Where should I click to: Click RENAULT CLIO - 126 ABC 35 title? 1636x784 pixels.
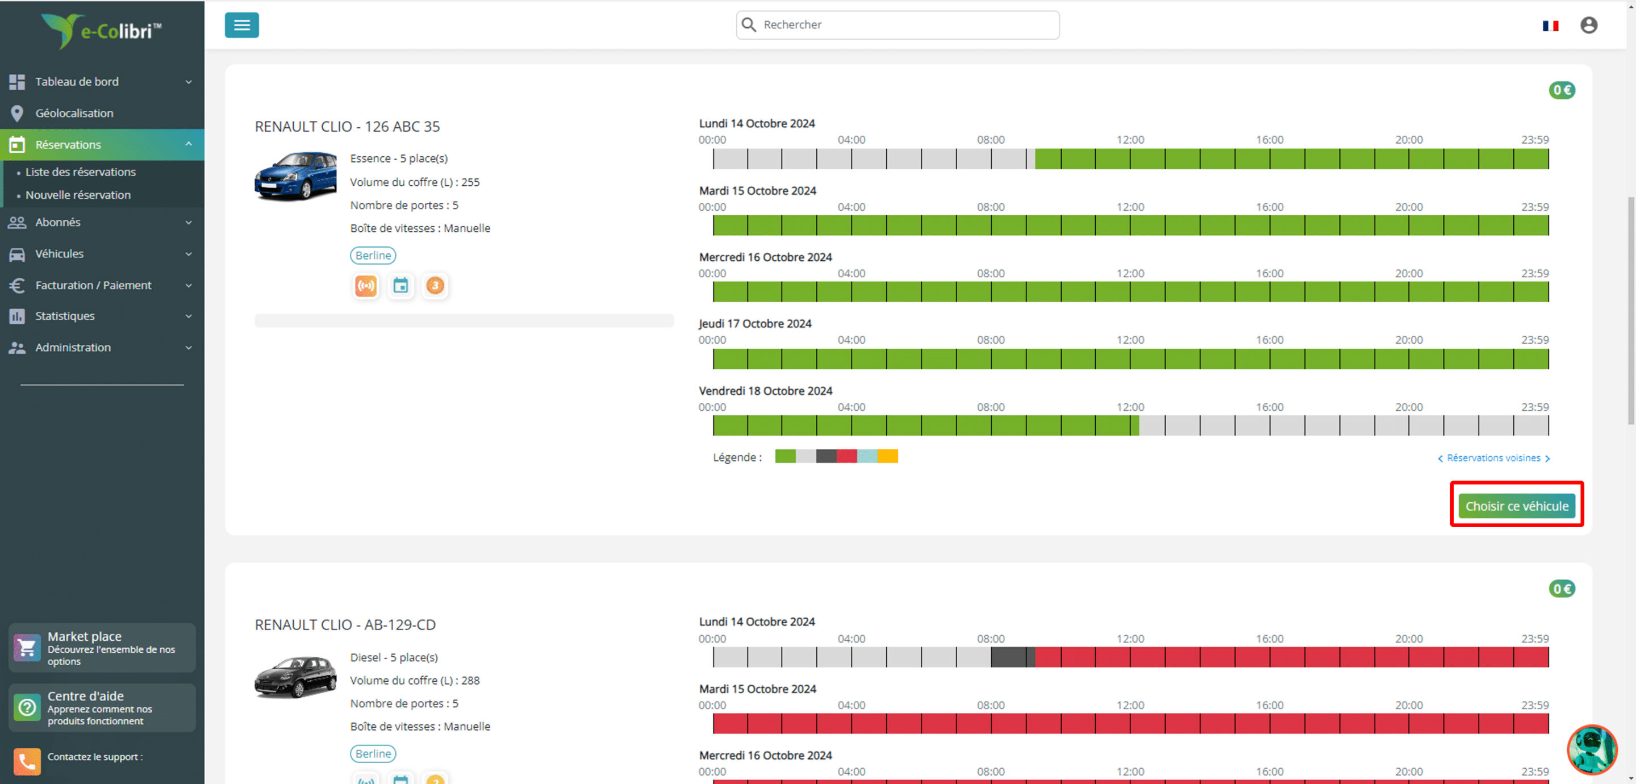click(x=348, y=127)
